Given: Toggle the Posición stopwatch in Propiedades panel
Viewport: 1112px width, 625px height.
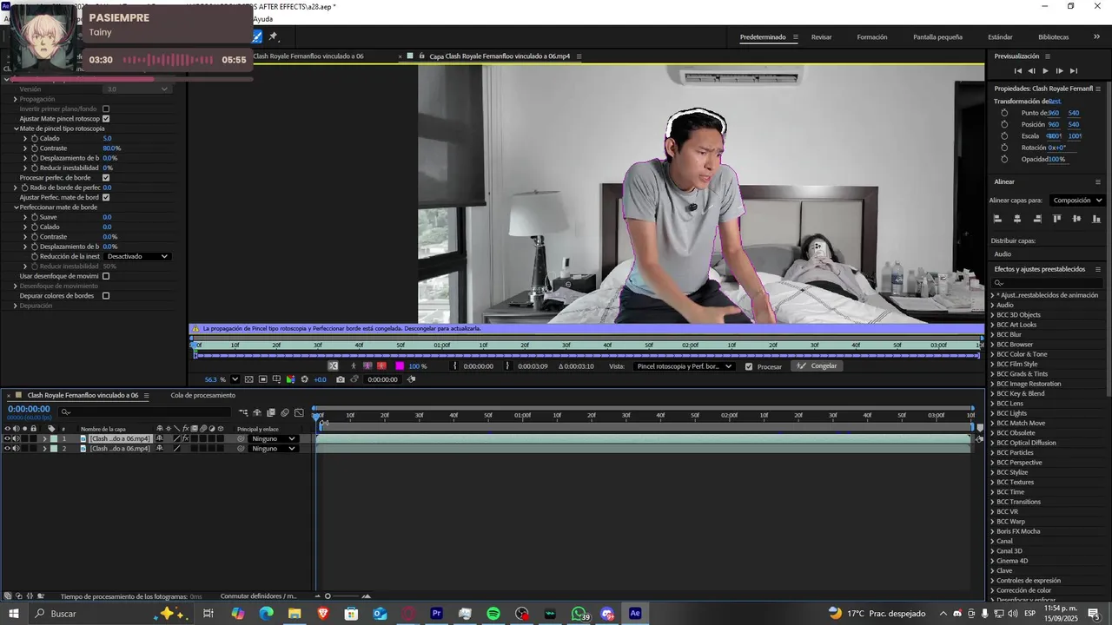Looking at the screenshot, I should pyautogui.click(x=1005, y=124).
